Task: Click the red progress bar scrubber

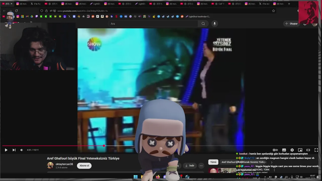Action: tap(104, 146)
